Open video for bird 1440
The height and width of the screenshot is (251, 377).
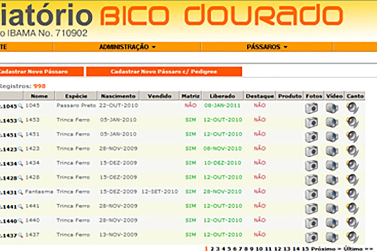(332, 223)
